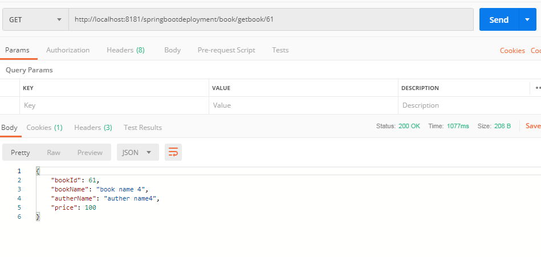541x257 pixels.
Task: Switch to Preview response view
Action: 90,152
